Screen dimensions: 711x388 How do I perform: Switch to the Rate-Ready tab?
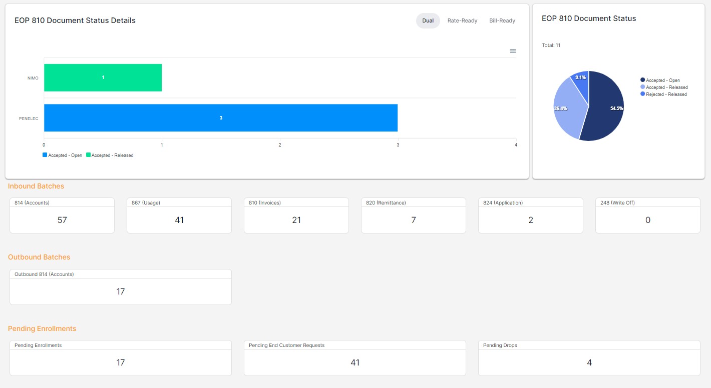tap(462, 21)
